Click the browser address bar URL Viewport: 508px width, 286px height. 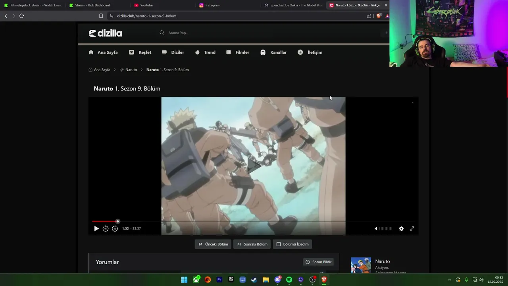pos(146,16)
